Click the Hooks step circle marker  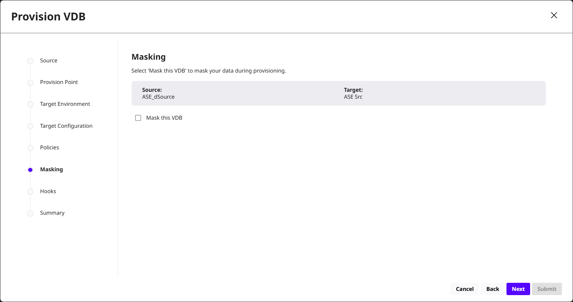coord(30,192)
